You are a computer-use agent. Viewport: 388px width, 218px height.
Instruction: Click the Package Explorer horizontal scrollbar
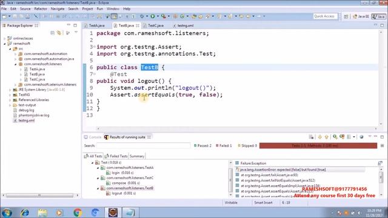pyautogui.click(x=39, y=195)
